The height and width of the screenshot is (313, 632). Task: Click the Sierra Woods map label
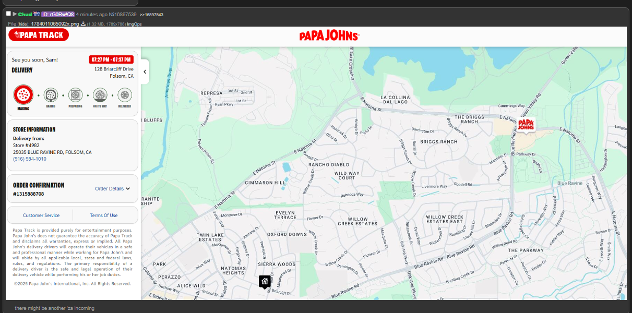[x=277, y=264]
